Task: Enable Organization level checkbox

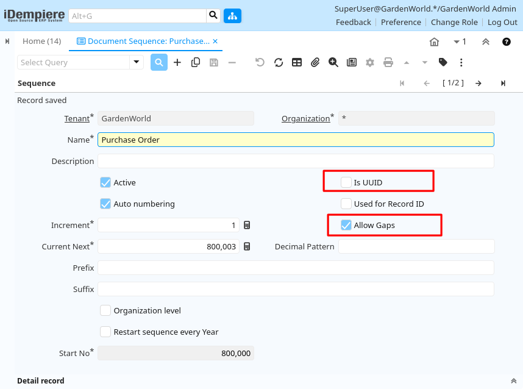Action: click(105, 310)
